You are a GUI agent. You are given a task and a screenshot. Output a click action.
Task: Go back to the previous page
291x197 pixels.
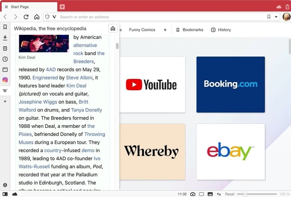[x=5, y=17]
